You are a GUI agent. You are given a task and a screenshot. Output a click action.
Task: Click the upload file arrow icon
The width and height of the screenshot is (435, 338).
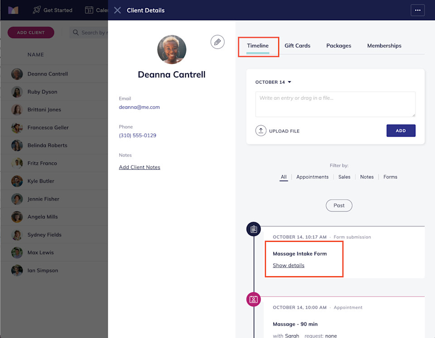[261, 131]
